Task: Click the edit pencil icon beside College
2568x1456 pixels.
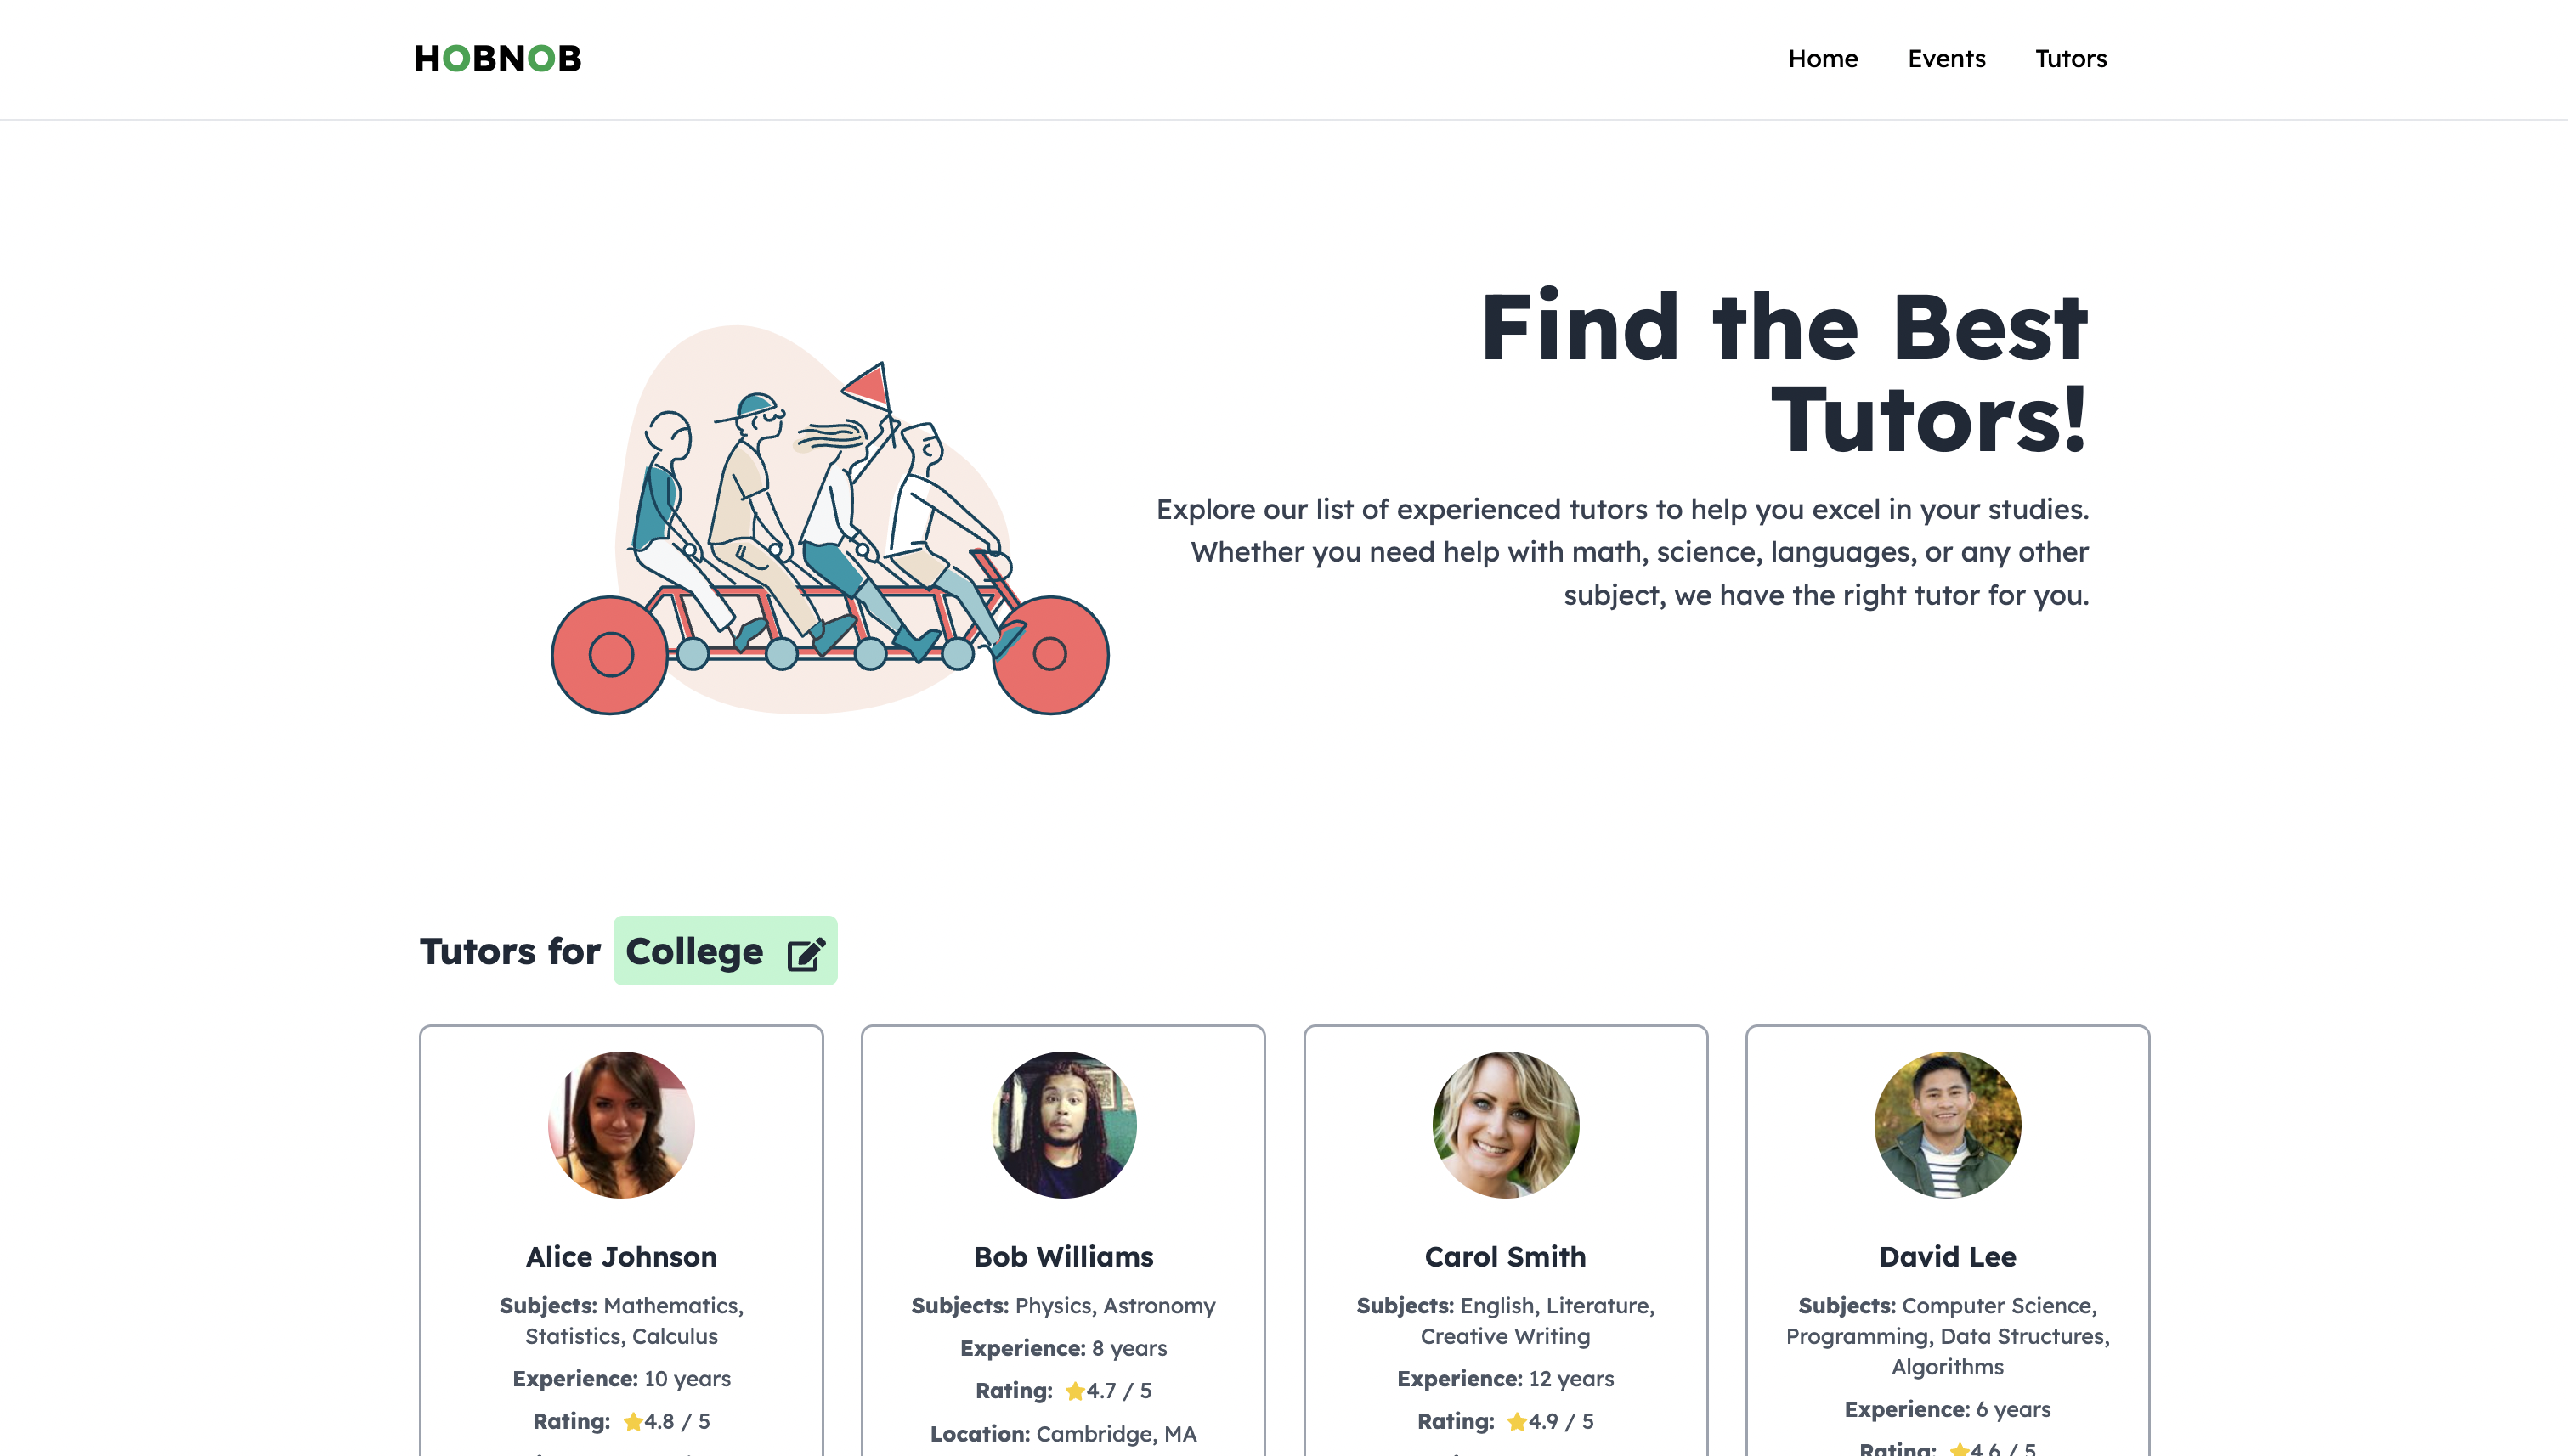Action: (806, 954)
